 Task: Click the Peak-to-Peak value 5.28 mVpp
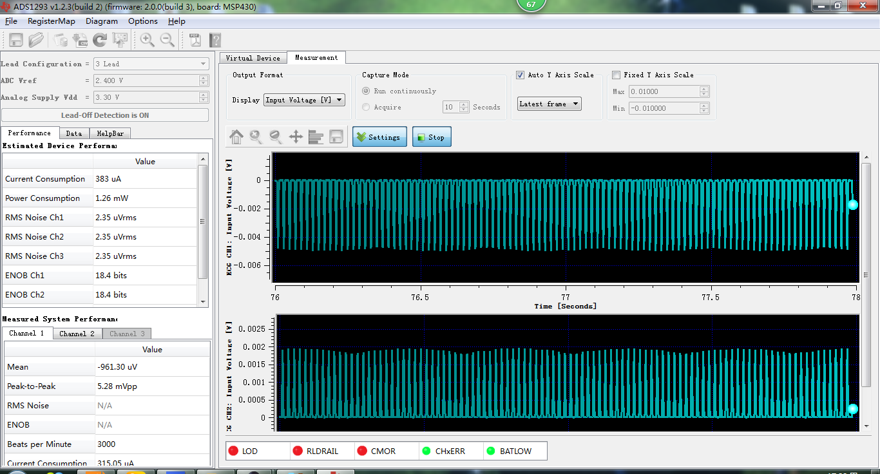pos(117,386)
